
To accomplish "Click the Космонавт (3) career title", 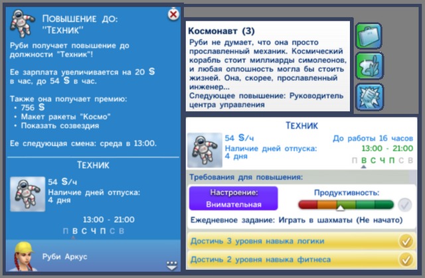I will (221, 31).
